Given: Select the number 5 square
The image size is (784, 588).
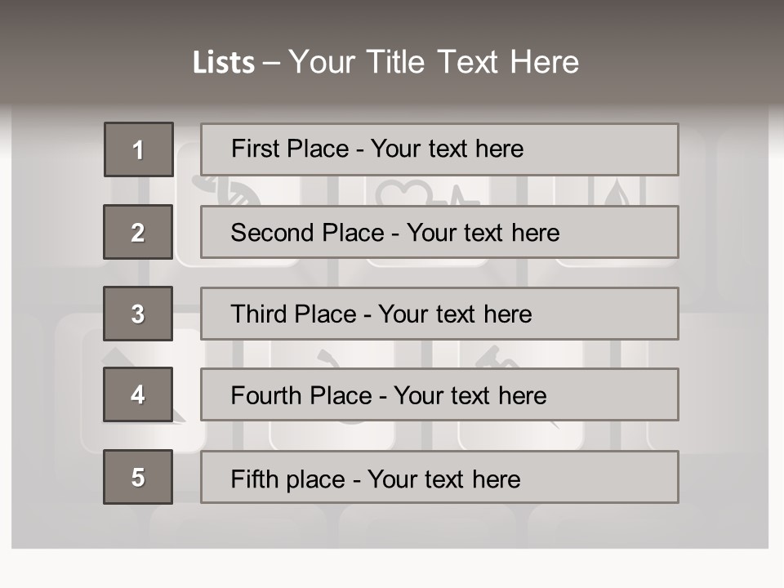Looking at the screenshot, I should coord(138,477).
